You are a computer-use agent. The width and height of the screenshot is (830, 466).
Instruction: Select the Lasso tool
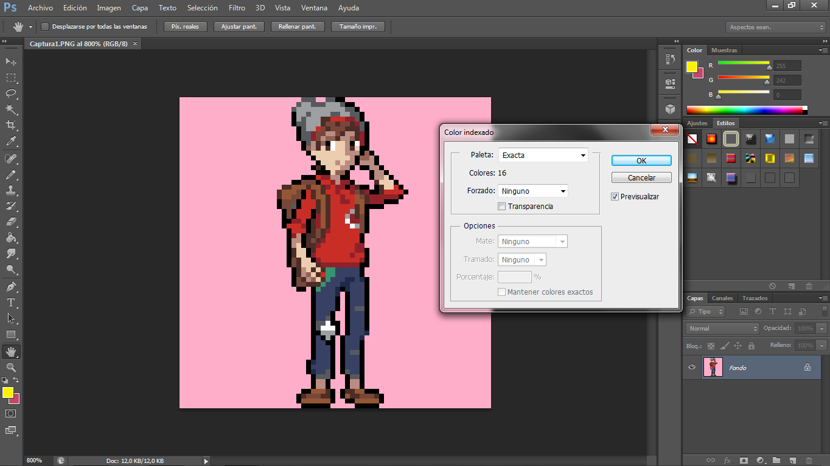pos(11,94)
